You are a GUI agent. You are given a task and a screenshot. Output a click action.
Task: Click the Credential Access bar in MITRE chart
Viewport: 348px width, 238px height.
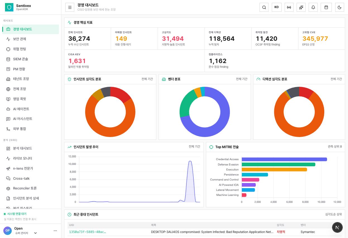(284, 159)
